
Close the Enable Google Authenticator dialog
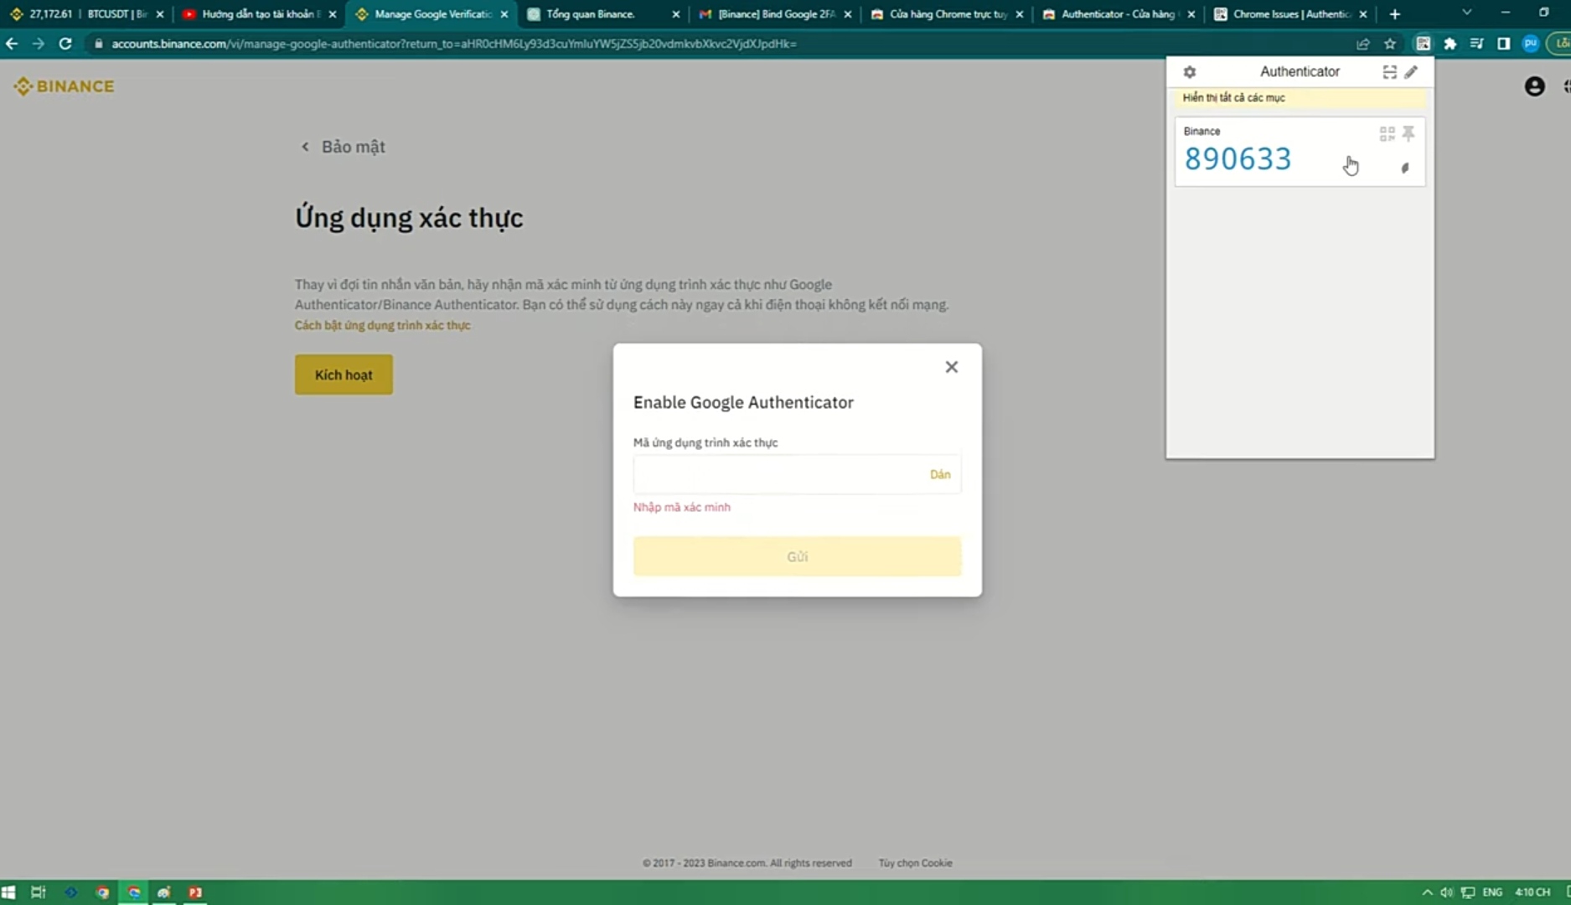point(951,367)
